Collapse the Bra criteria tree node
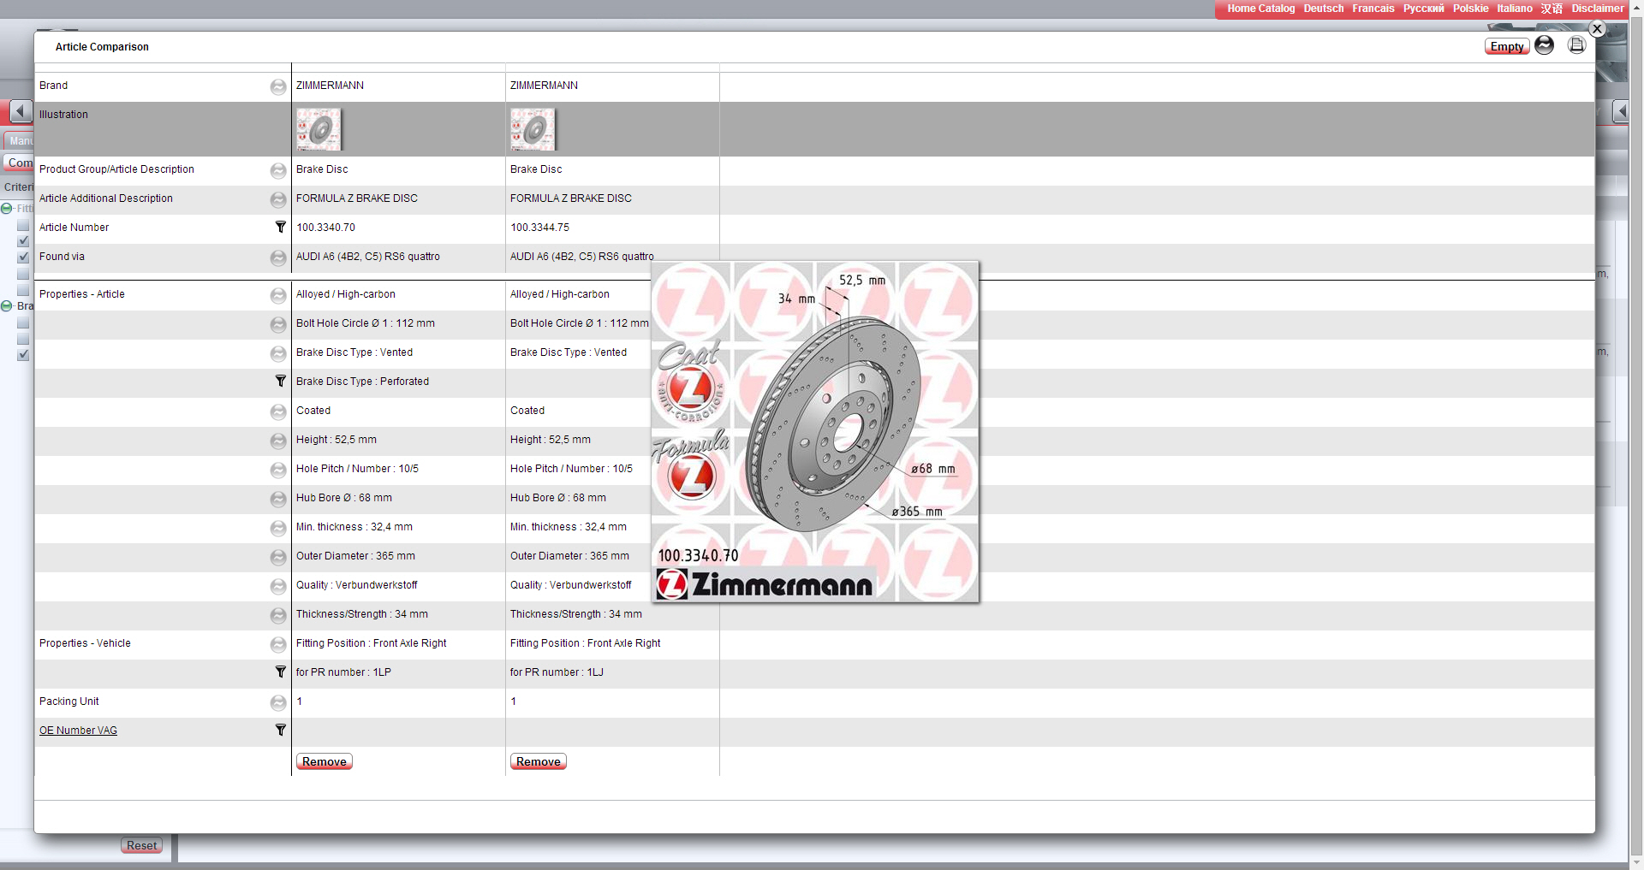 [7, 306]
